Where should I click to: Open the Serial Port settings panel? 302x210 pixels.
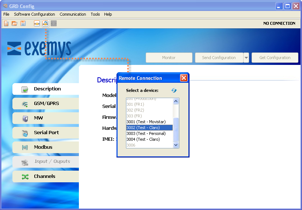point(44,133)
